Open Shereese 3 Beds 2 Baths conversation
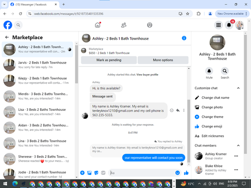 pyautogui.click(x=38, y=159)
